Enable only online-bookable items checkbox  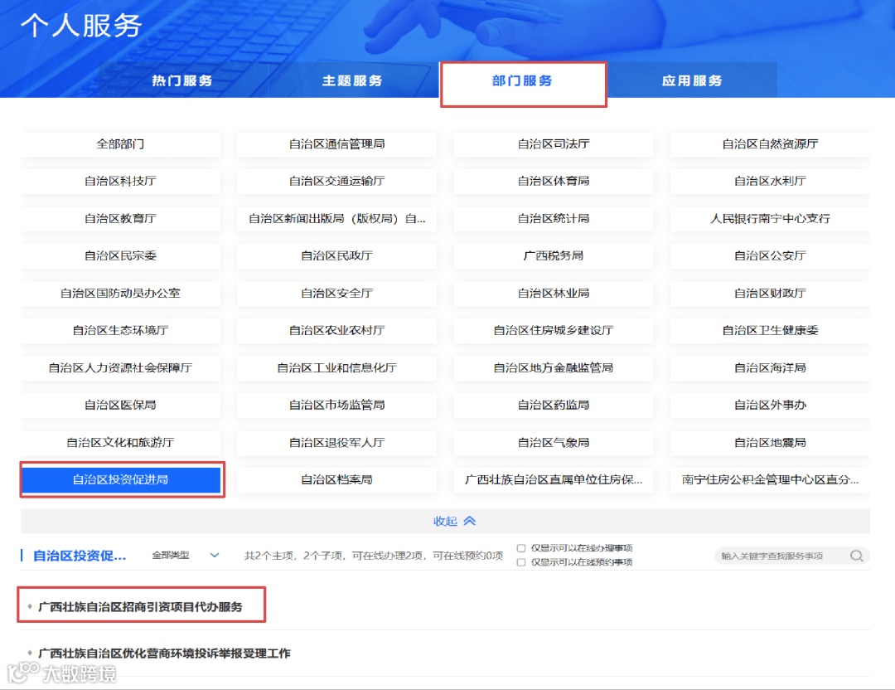click(520, 562)
